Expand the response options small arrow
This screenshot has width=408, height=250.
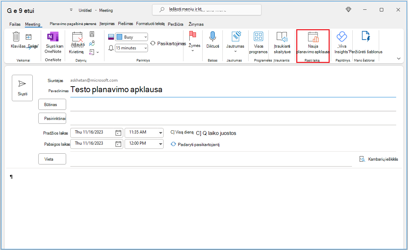point(97,52)
